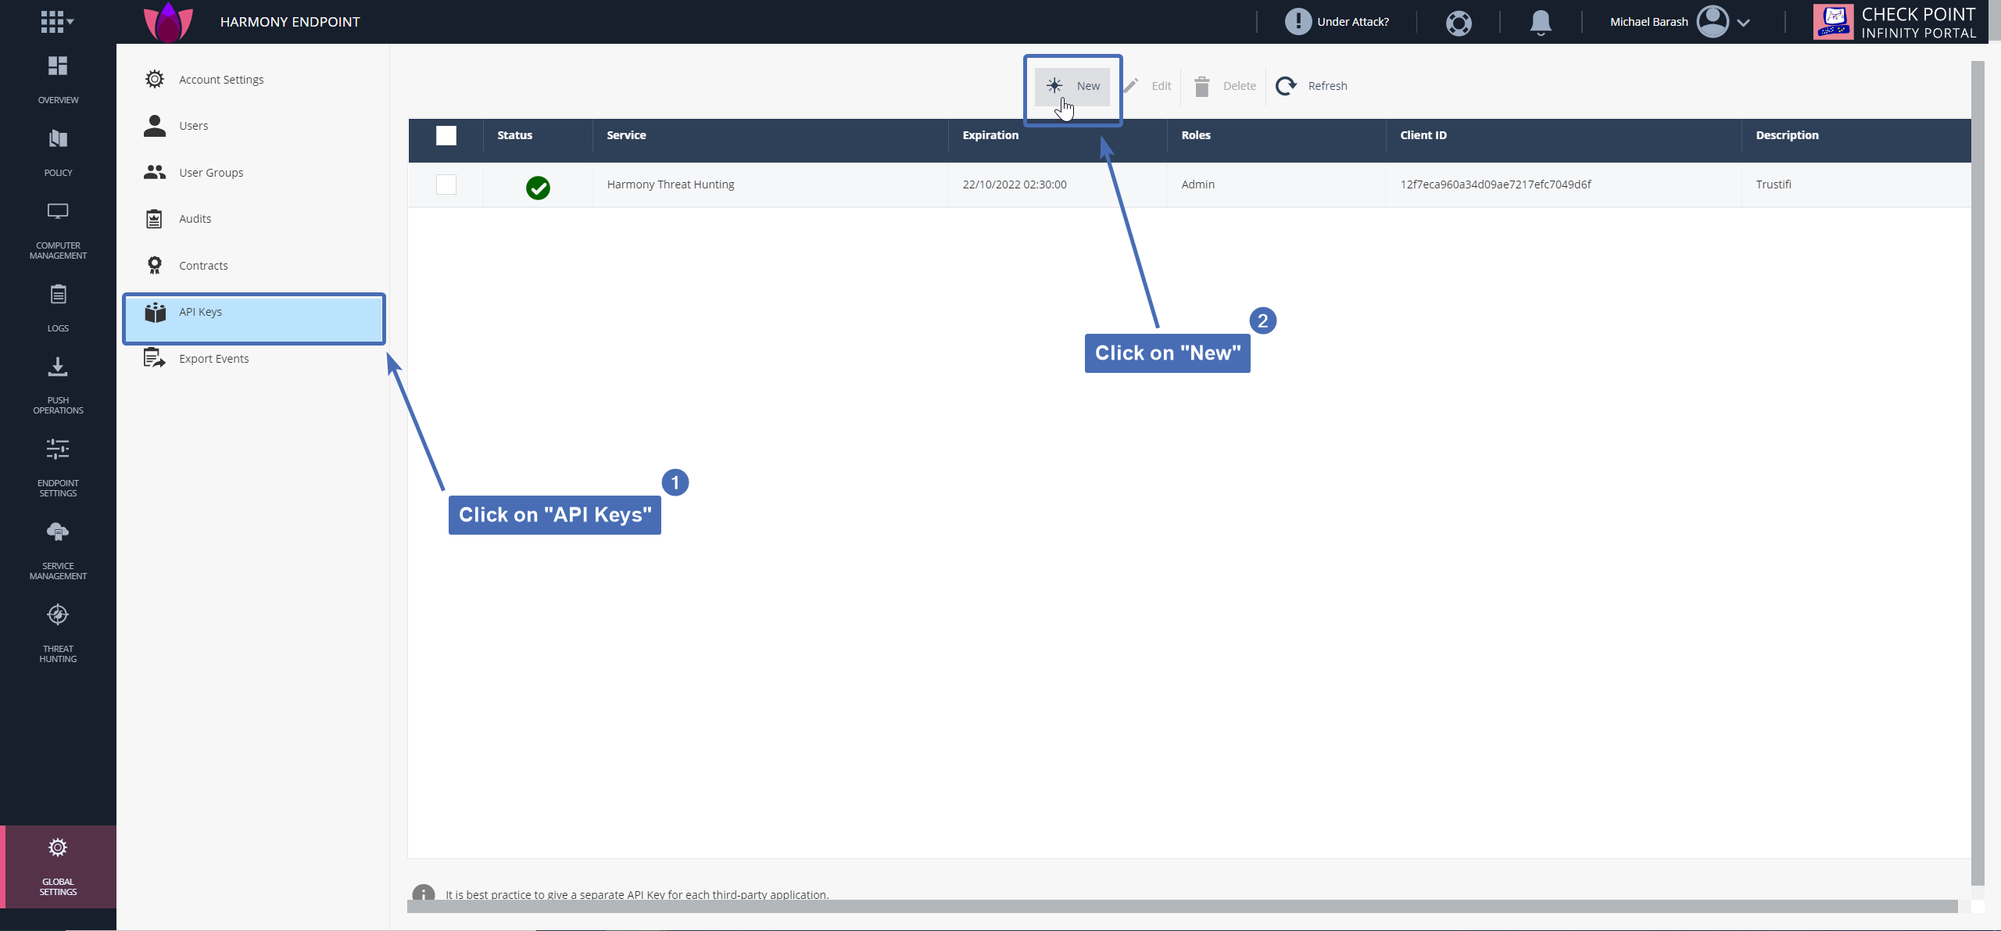Click the Edit button
Screen dimensions: 2001x931
(1147, 86)
